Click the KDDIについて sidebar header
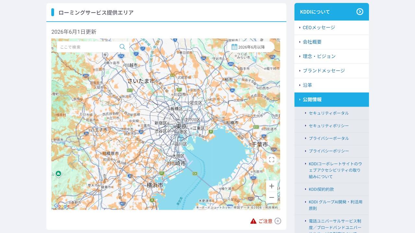415x233 pixels. (x=332, y=12)
